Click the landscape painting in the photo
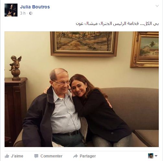 pyautogui.click(x=84, y=44)
